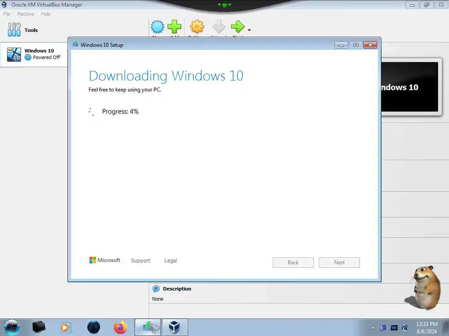Open the Help menu in VirtualBox
449x336 pixels.
[x=46, y=14]
